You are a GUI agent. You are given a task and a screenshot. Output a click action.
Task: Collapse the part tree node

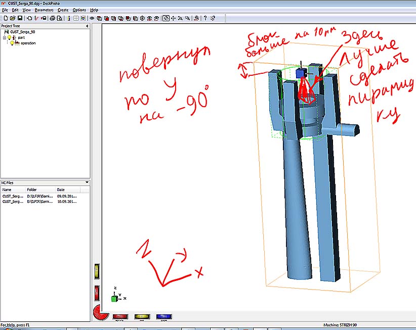click(4, 37)
